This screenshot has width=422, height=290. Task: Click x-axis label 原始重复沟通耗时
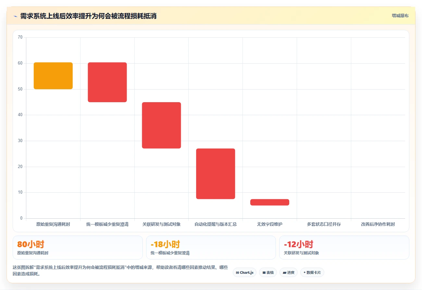pos(53,224)
